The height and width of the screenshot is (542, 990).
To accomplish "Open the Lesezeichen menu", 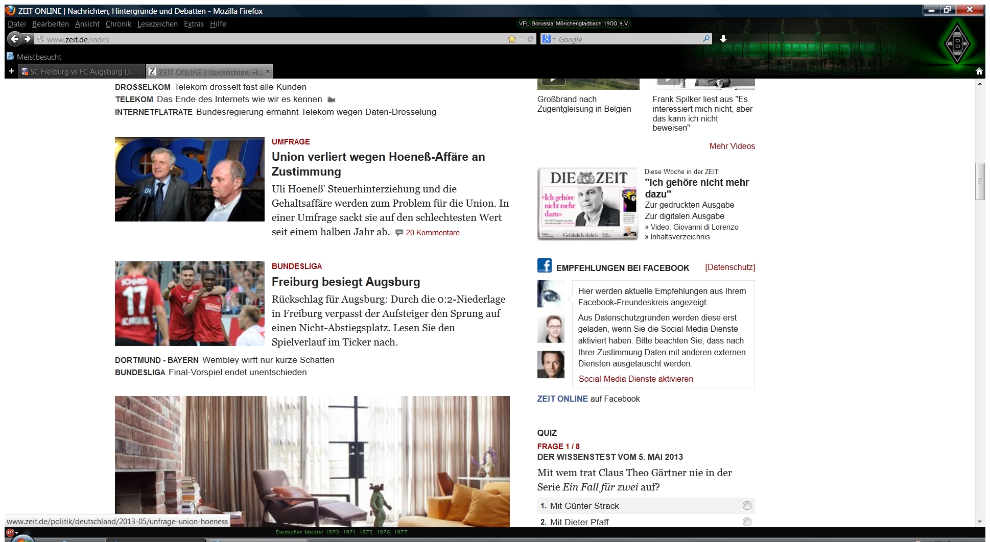I will coord(157,24).
